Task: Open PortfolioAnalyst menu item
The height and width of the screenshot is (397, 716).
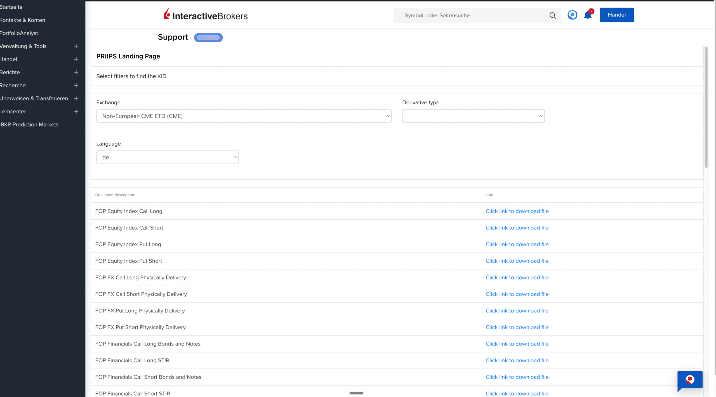Action: click(x=19, y=33)
